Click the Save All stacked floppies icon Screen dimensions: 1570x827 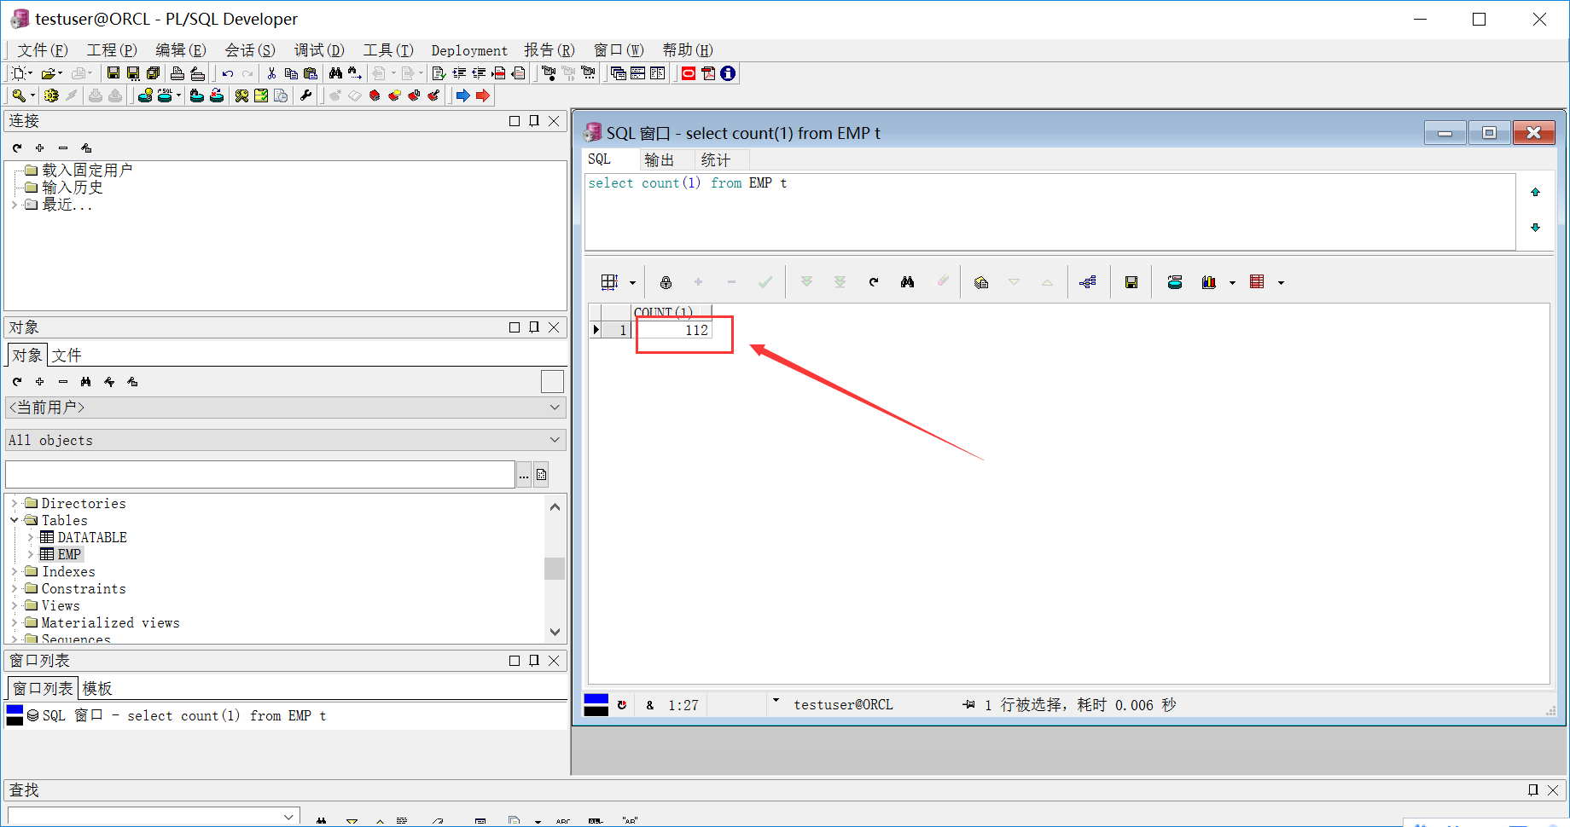(x=154, y=73)
